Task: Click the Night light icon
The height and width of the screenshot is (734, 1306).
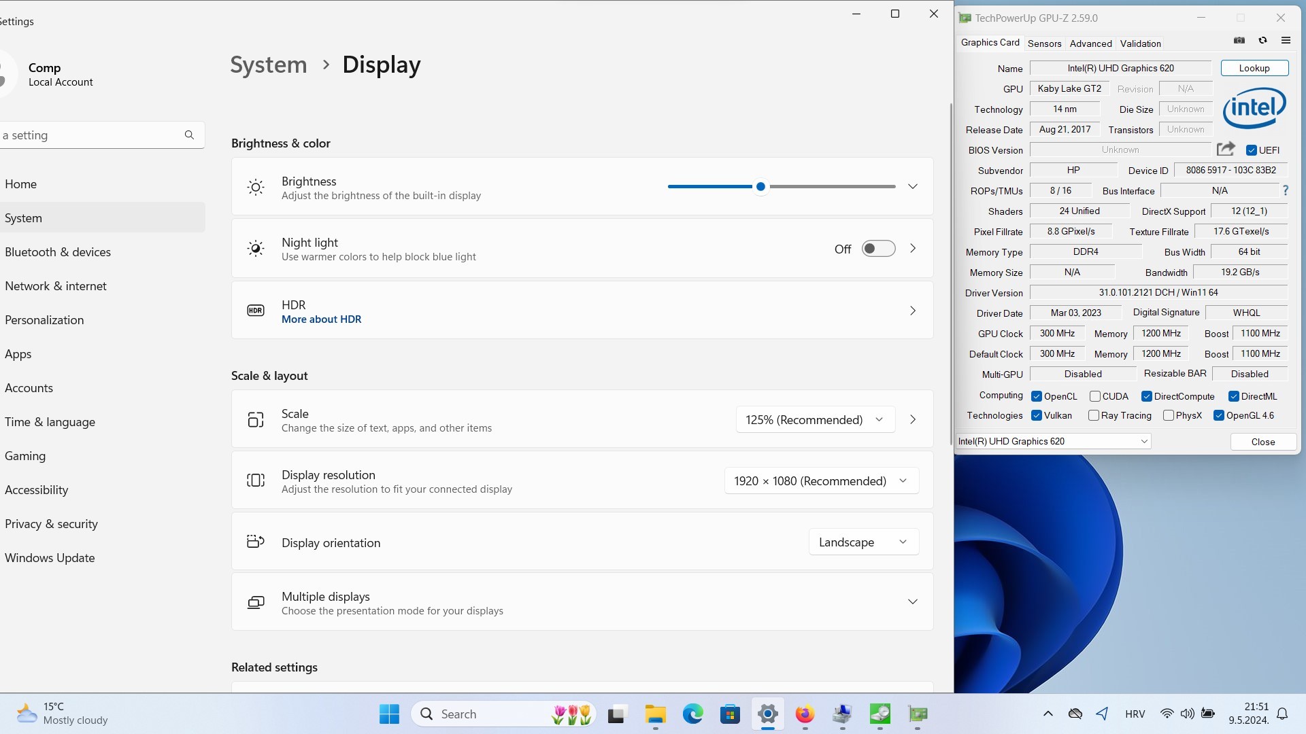Action: tap(256, 249)
